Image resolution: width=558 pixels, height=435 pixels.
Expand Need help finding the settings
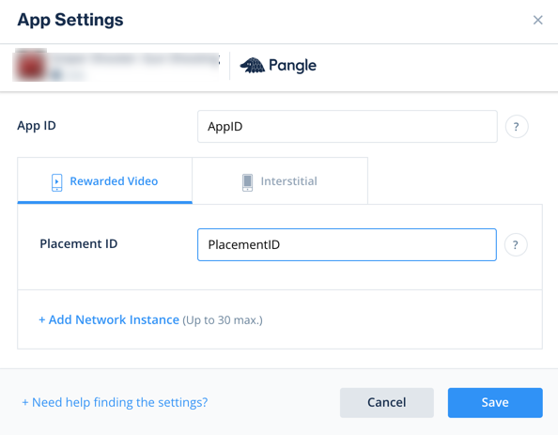coord(115,402)
